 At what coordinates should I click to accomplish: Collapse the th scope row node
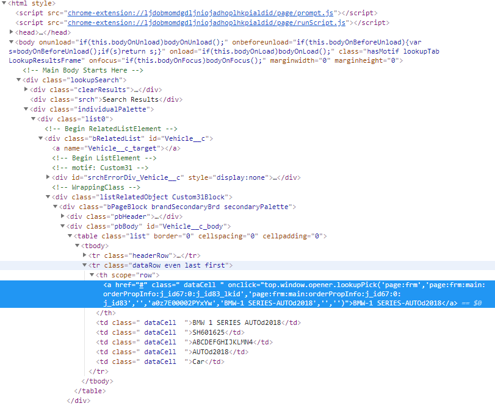tap(92, 275)
